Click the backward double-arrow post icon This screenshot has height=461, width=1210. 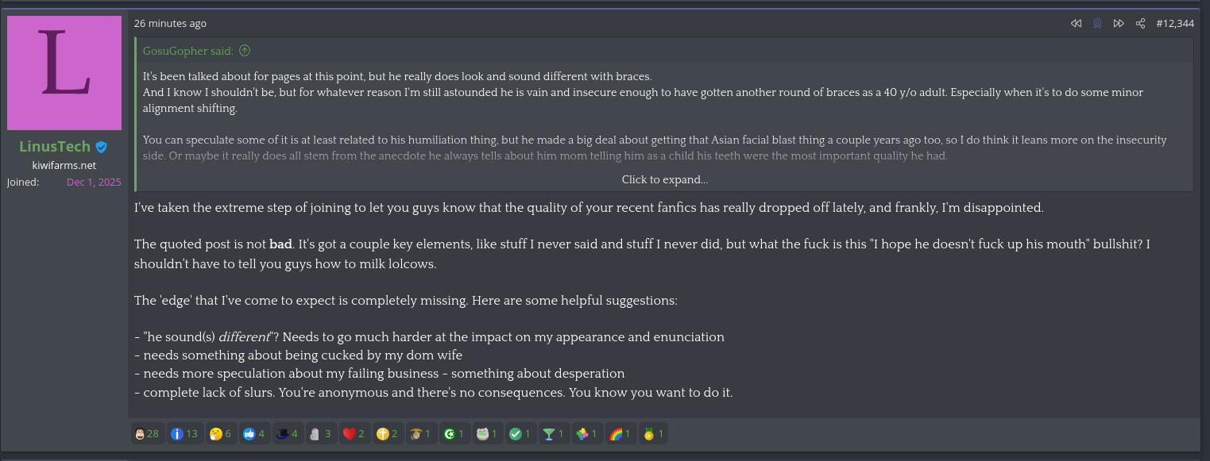(1076, 24)
